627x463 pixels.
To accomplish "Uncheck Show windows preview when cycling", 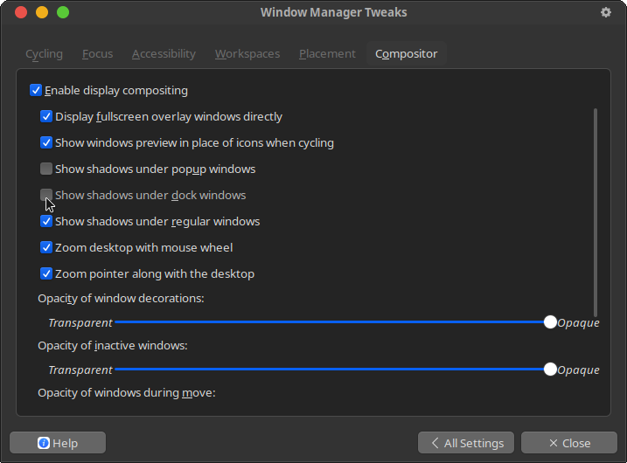I will pos(46,142).
